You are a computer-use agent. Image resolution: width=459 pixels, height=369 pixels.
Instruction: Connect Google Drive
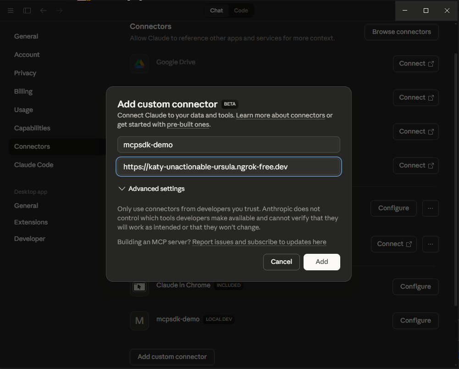click(416, 64)
